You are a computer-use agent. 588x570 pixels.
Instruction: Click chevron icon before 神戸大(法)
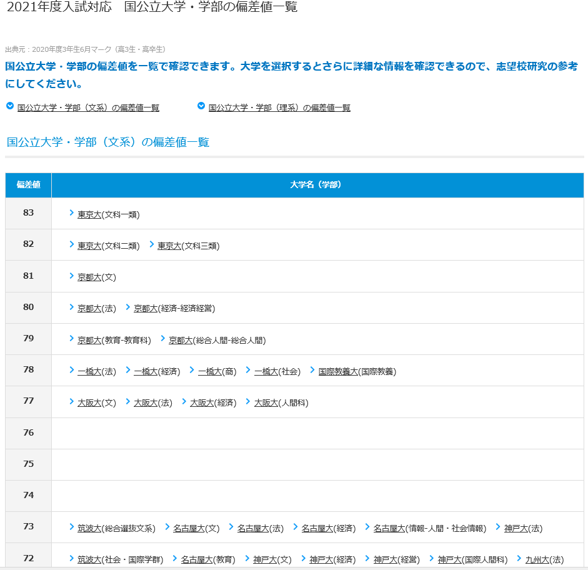click(x=498, y=526)
